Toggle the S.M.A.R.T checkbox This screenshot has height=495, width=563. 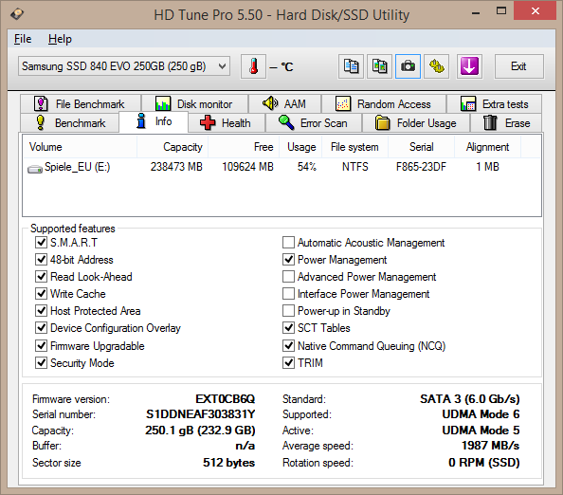[41, 242]
